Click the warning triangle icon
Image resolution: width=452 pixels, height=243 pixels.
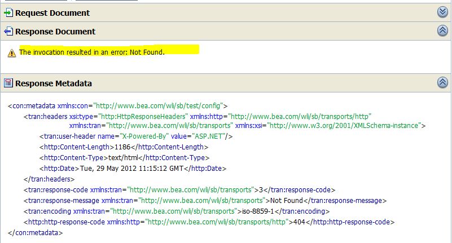point(12,53)
